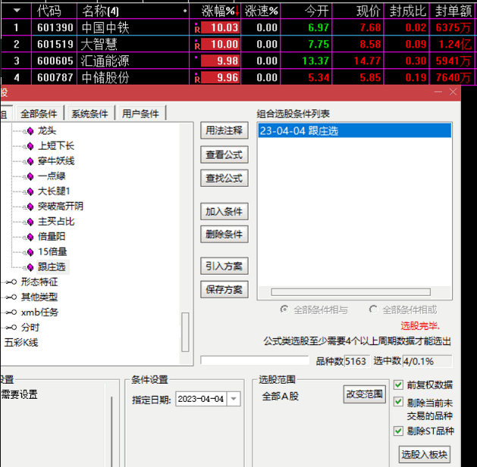Expand the 形态特征 tree category
Image resolution: width=477 pixels, height=467 pixels.
click(x=11, y=282)
